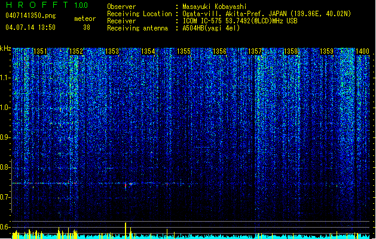Screen dimensions: 376x239
Task: Click the meteor label
Action: 85,19
